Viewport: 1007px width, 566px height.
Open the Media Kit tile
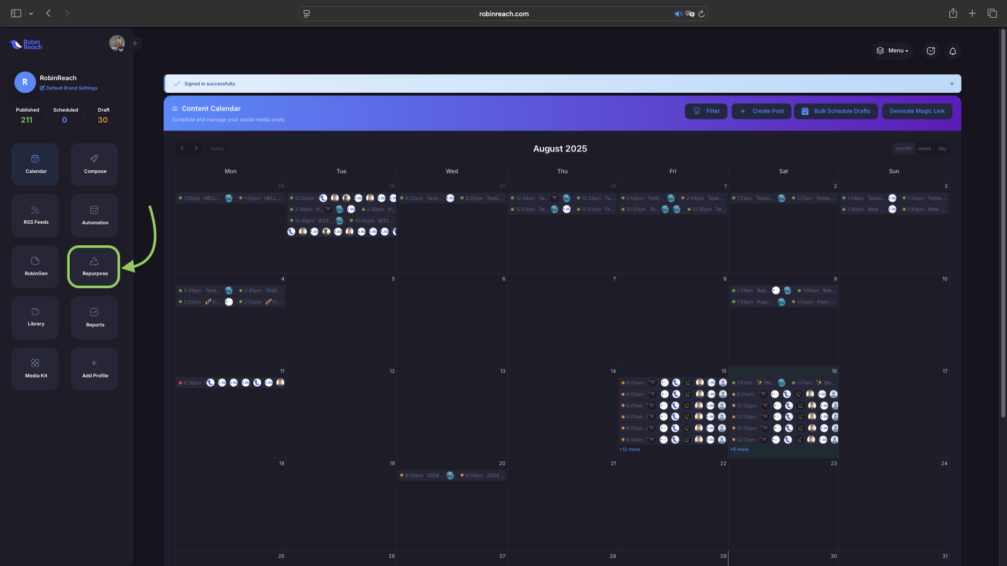point(35,368)
